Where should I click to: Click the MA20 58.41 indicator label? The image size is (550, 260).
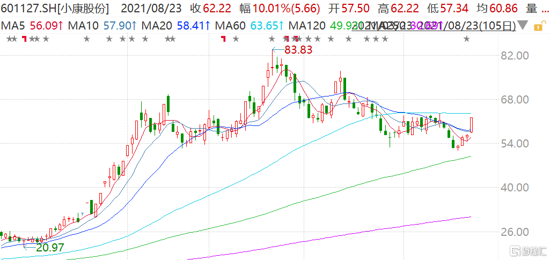[176, 26]
